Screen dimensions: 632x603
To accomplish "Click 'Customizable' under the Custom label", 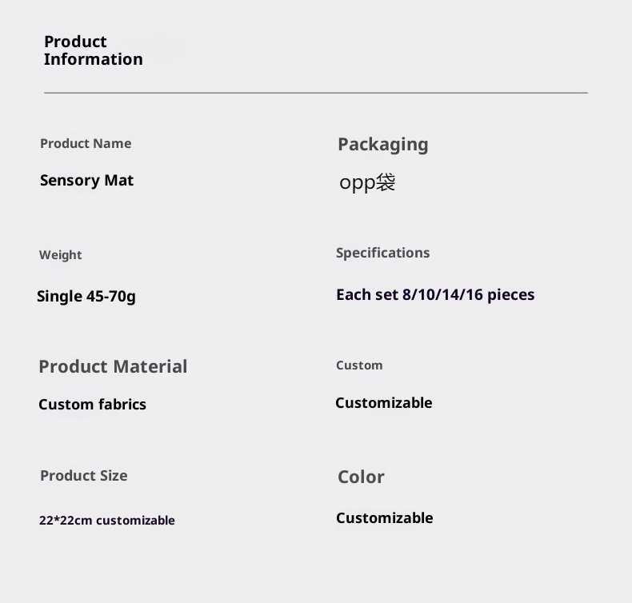I will coord(383,403).
